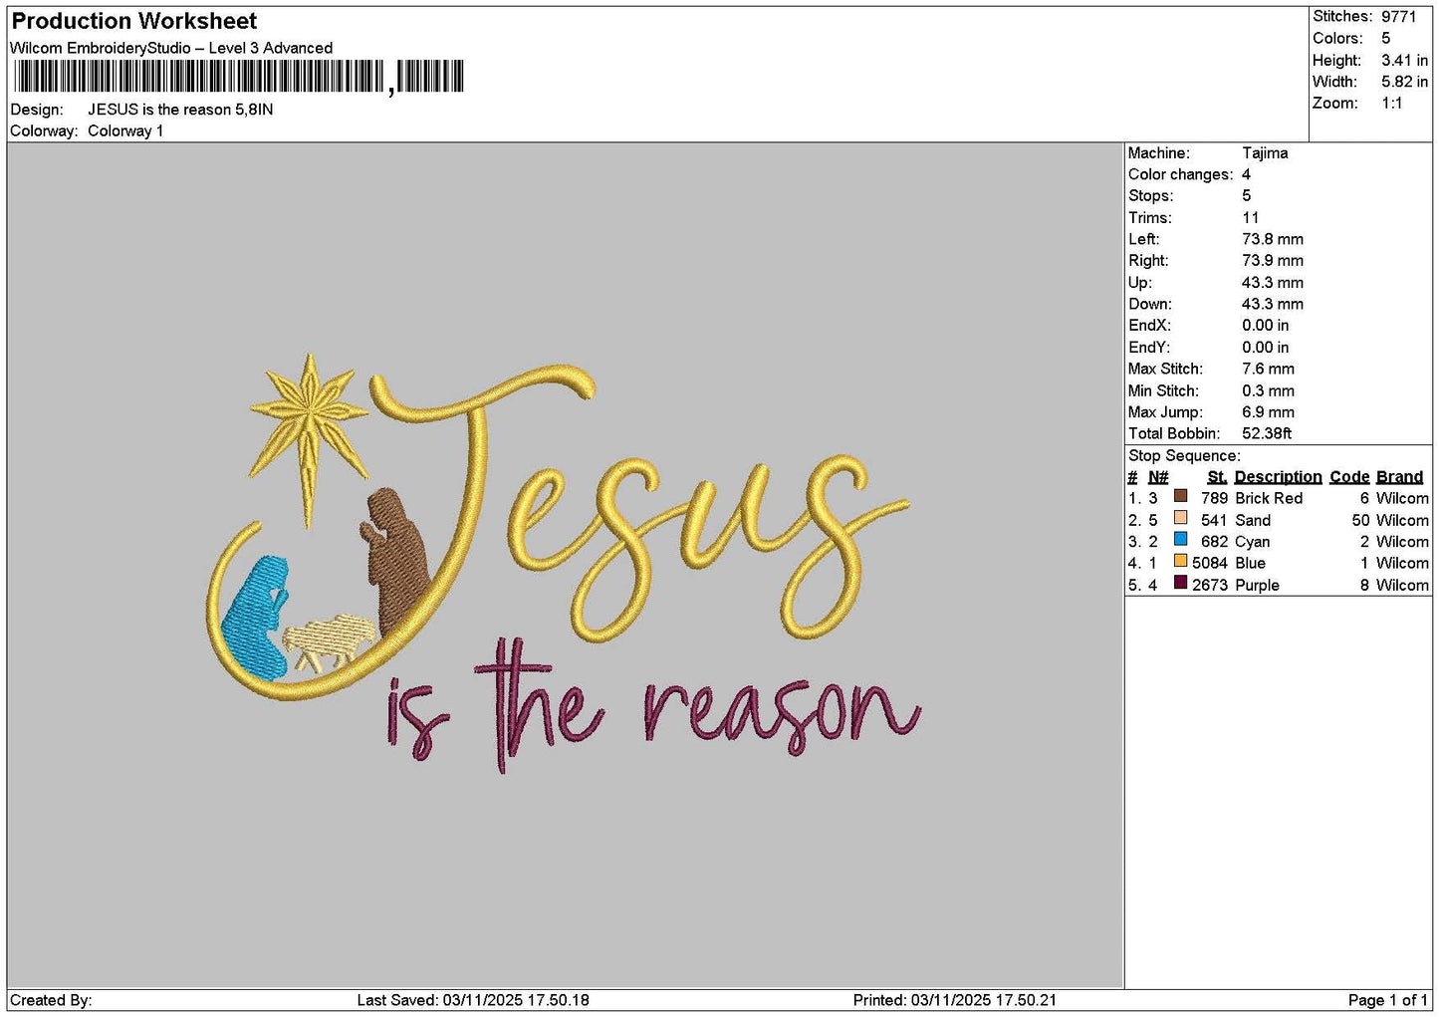
Task: Click the Machine value Tajima
Action: click(1265, 153)
